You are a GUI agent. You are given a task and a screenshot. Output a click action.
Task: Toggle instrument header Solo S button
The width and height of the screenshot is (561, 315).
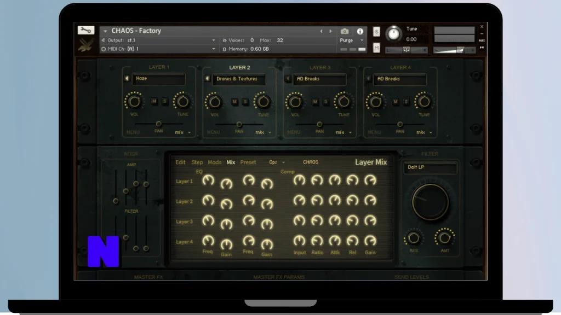376,31
